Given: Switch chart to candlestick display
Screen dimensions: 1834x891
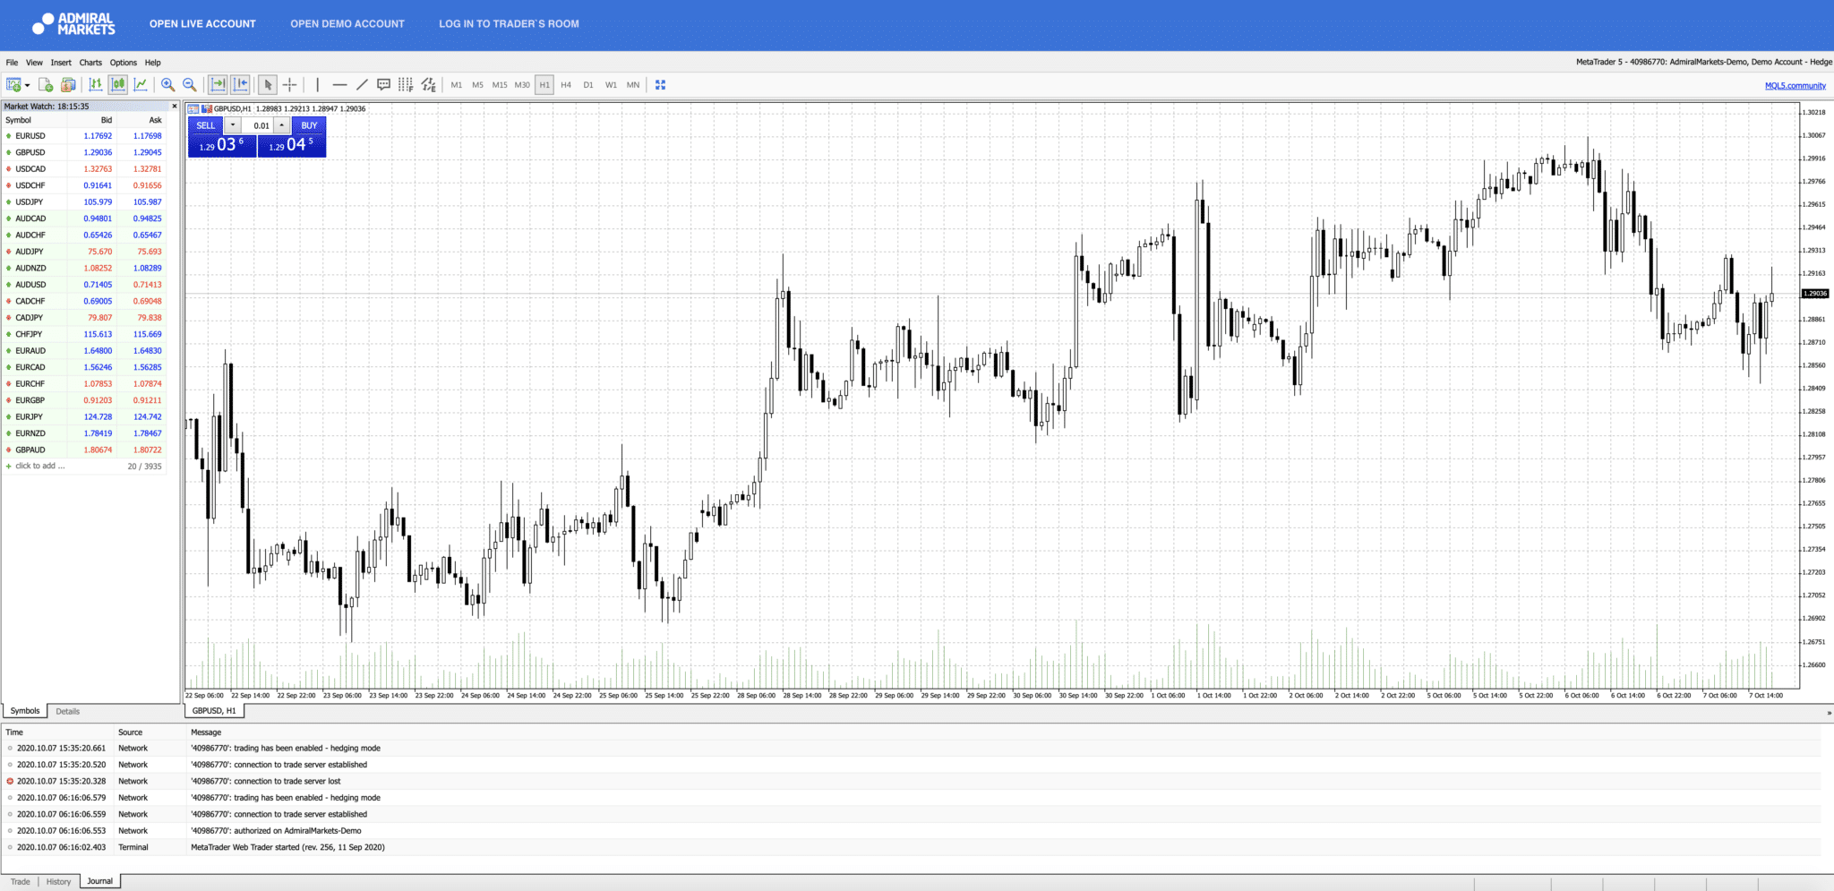Looking at the screenshot, I should (x=118, y=84).
